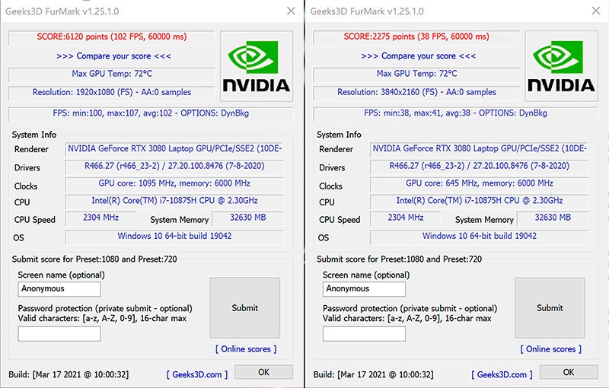Click the password protection field in left window
Screen dimensions: 609x388
point(59,334)
